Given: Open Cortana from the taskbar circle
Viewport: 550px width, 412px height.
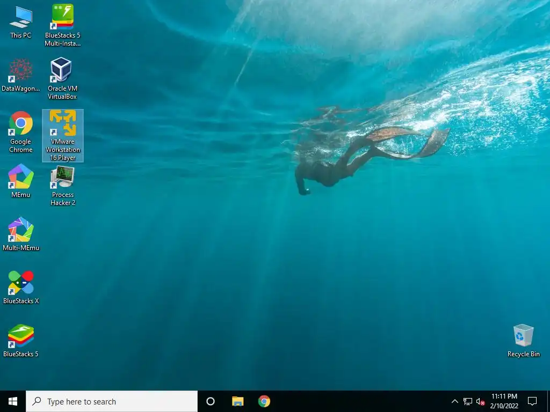Looking at the screenshot, I should pyautogui.click(x=211, y=401).
